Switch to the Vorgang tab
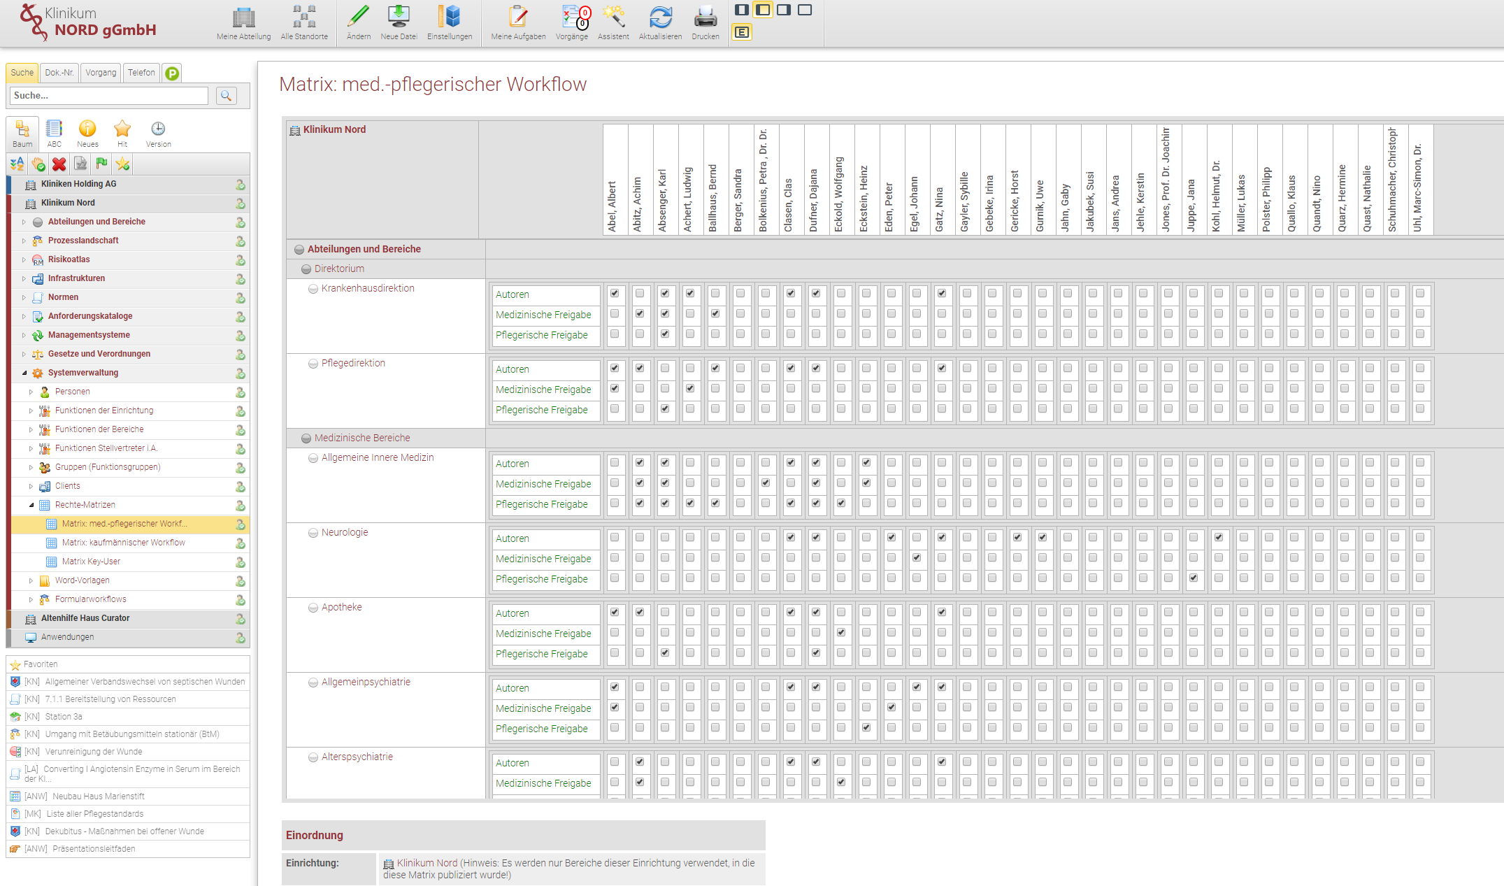Screen dimensions: 1504x886 (101, 73)
